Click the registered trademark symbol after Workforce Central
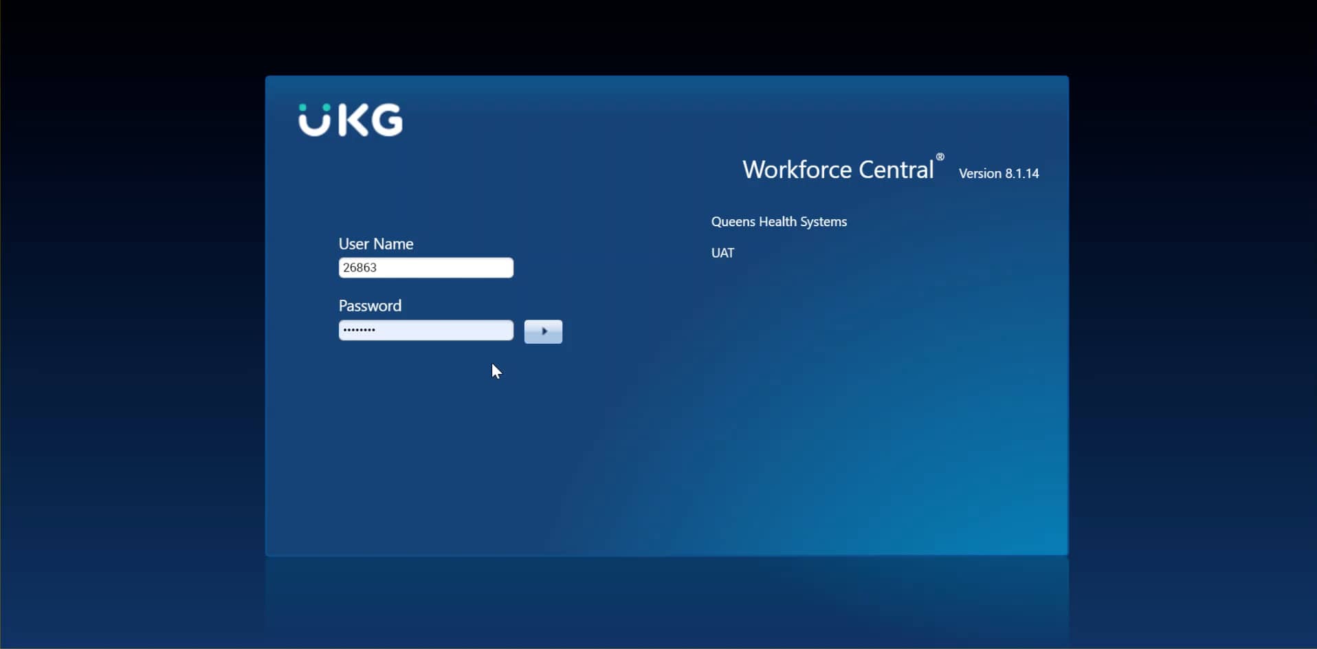The width and height of the screenshot is (1317, 649). tap(942, 157)
